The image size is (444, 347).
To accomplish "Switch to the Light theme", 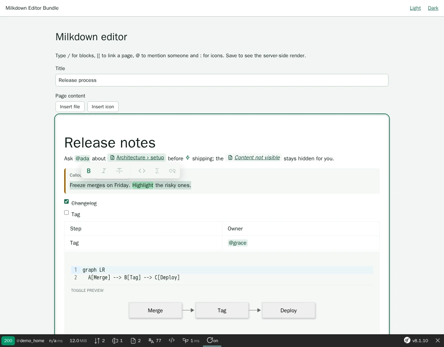I will [x=415, y=8].
